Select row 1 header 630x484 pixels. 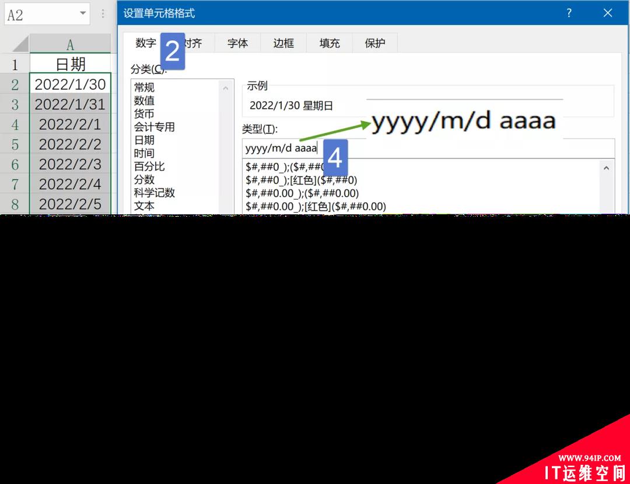point(15,64)
